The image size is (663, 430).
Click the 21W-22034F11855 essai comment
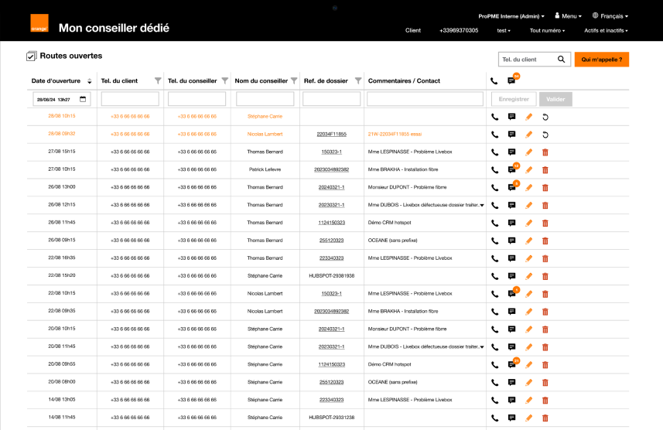tap(395, 134)
